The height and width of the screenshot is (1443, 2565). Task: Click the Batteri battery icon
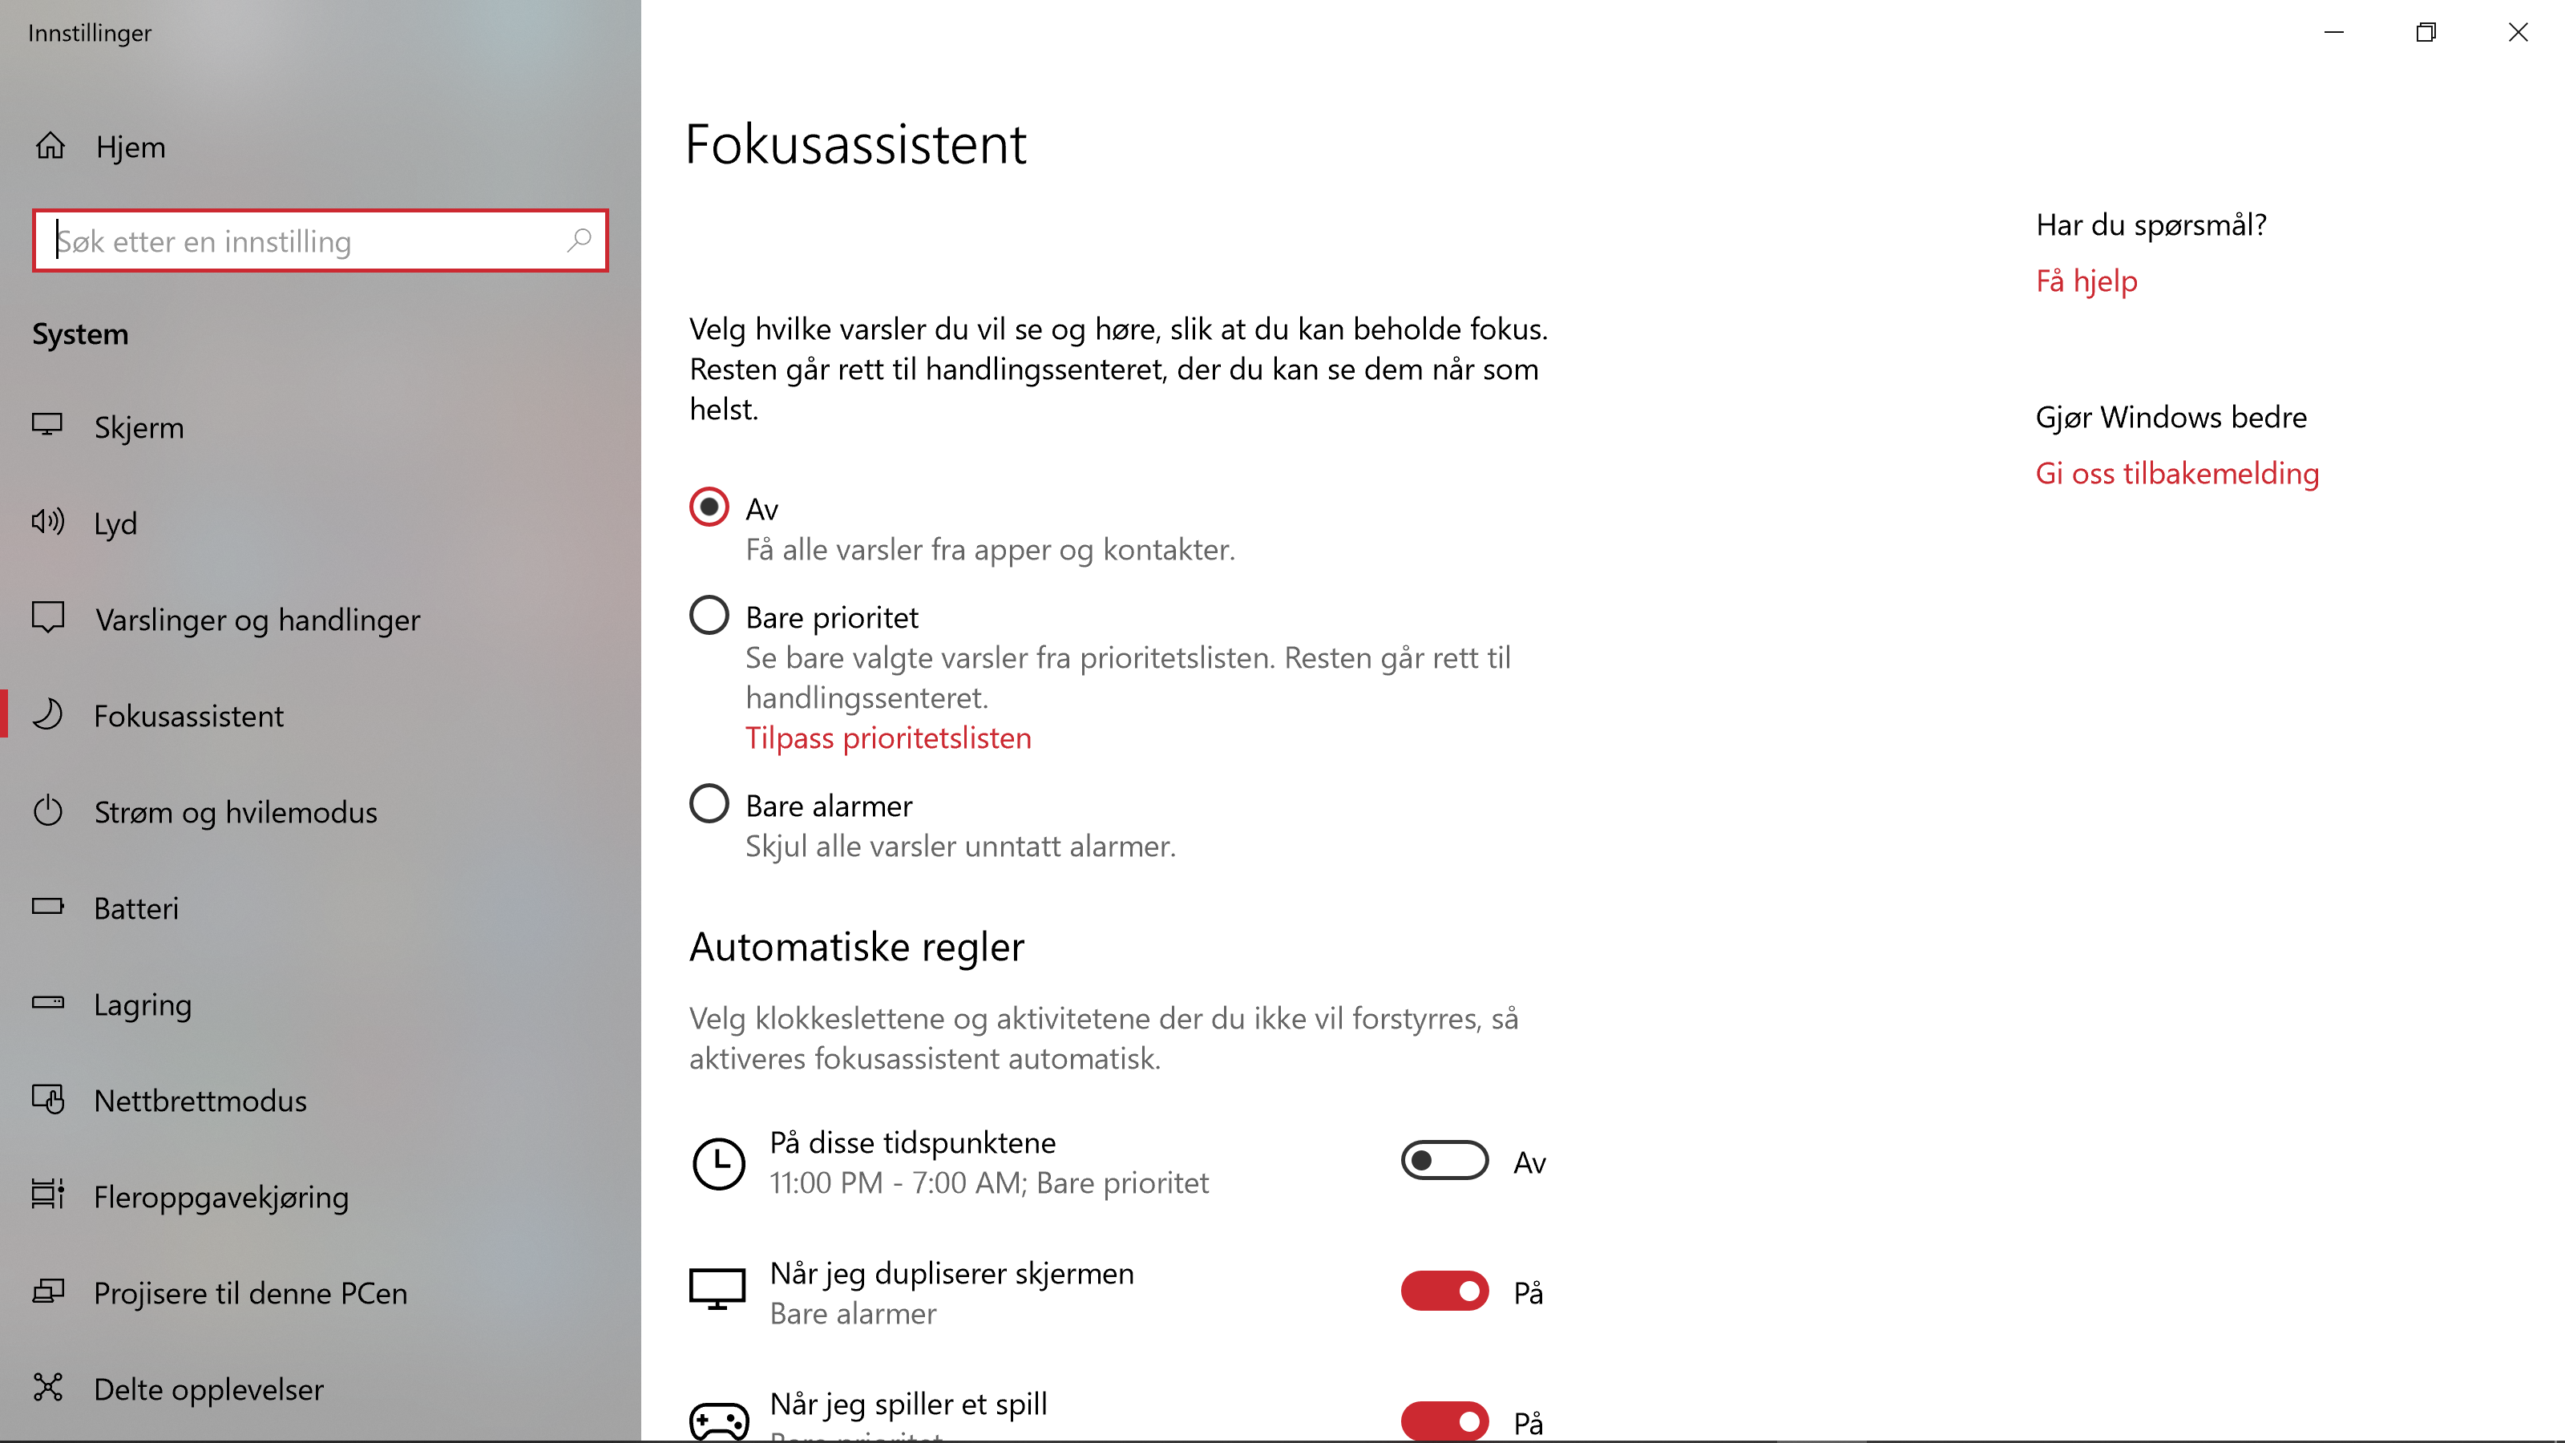(x=49, y=907)
